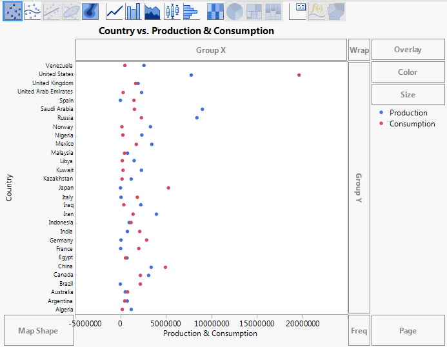Click the Color drop zone

tap(408, 72)
